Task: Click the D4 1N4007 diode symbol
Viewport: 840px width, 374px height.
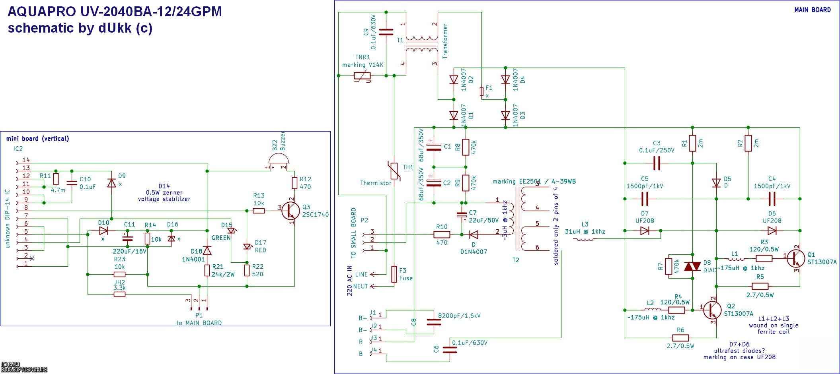Action: pos(505,80)
